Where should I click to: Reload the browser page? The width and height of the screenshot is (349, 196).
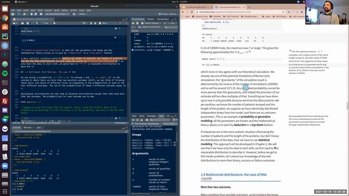point(192,12)
